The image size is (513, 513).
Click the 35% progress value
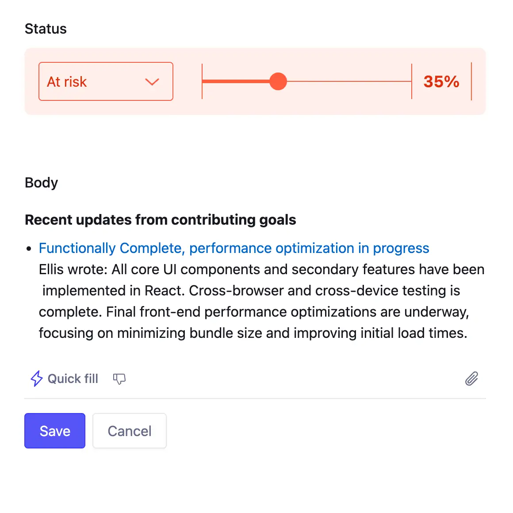441,81
